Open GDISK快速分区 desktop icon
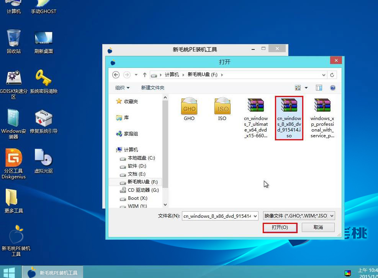Viewport: 378px width, 278px height. pyautogui.click(x=13, y=84)
